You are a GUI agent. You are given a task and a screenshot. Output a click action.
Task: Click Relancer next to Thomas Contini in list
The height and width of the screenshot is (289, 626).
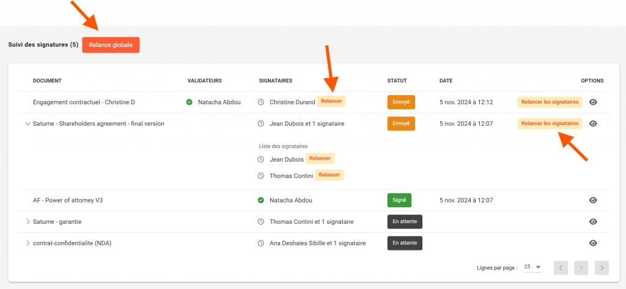pos(329,175)
